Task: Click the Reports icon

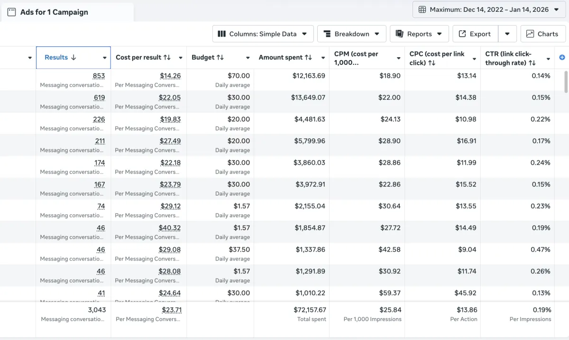Action: pyautogui.click(x=399, y=34)
